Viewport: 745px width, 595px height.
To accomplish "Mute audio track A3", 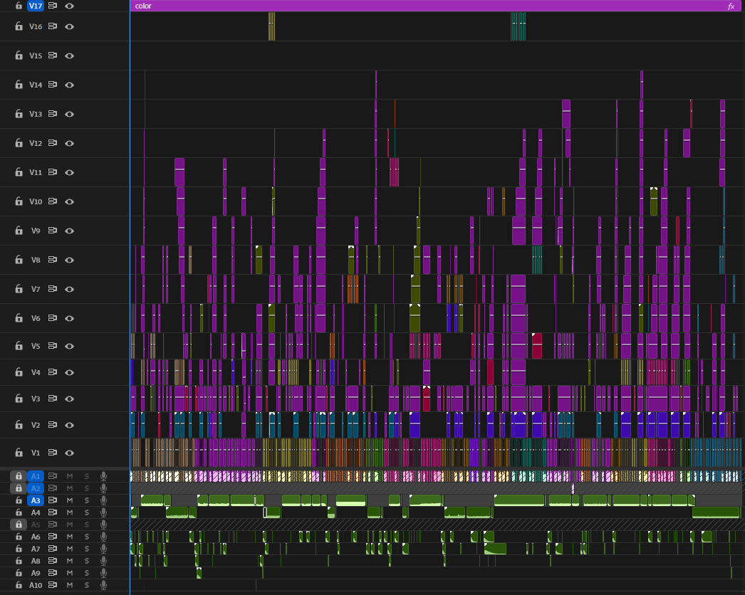I will (70, 500).
